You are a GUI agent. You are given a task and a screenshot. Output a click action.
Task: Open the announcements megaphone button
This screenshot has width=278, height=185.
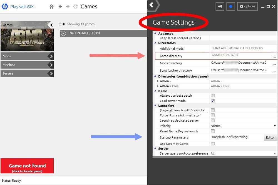[x=220, y=7]
